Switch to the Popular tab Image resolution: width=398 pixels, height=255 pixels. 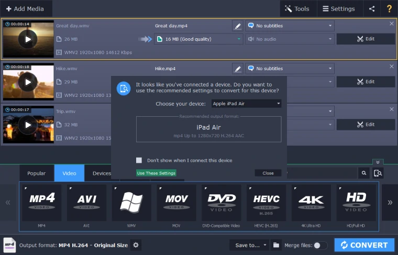(x=36, y=173)
